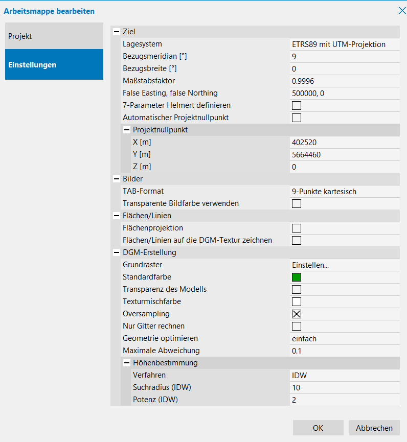The image size is (407, 442).
Task: Collapse the Bilder section
Action: [x=117, y=179]
